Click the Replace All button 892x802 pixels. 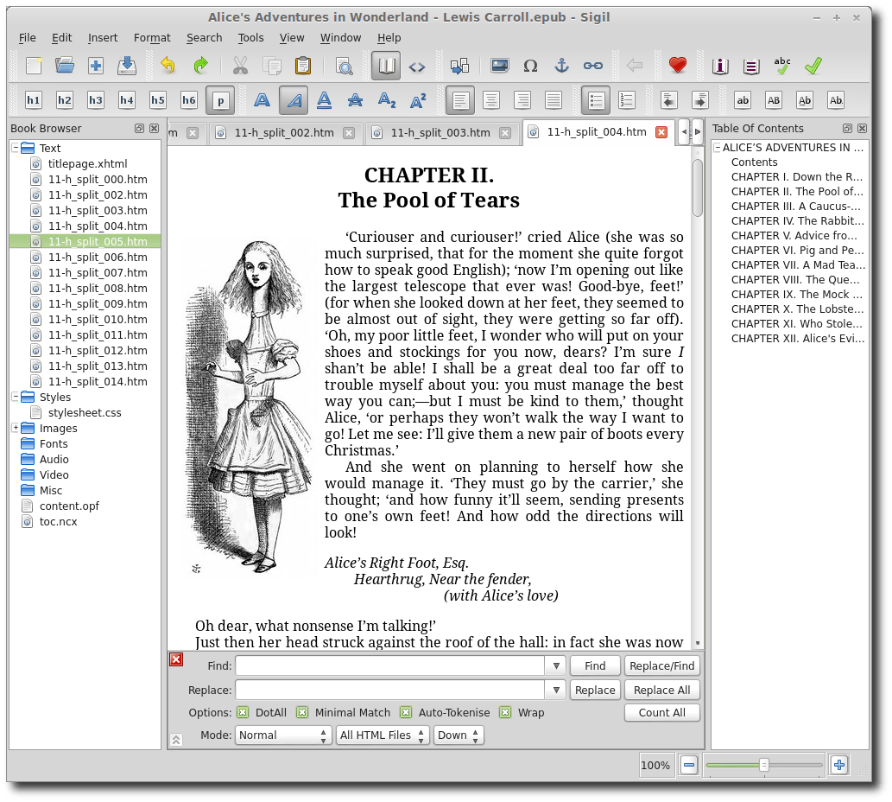661,691
